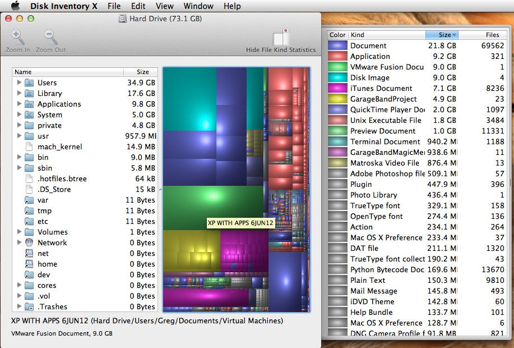Click the .DS_Store file icon
This screenshot has height=348, width=514.
click(29, 189)
